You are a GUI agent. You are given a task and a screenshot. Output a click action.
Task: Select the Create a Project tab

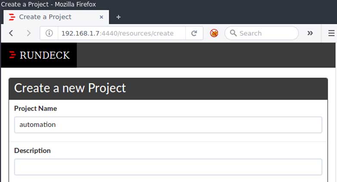click(52, 17)
